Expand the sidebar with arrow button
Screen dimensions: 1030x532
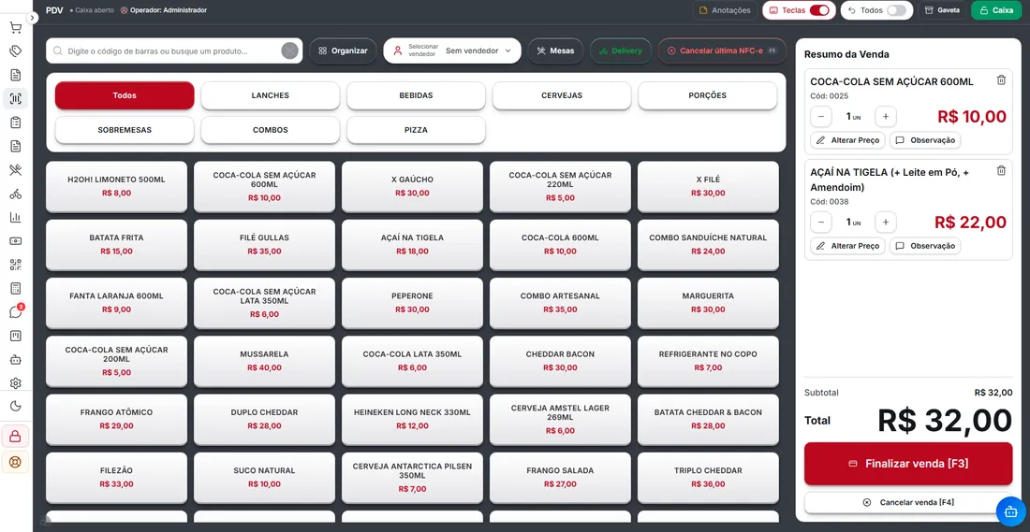tap(33, 19)
